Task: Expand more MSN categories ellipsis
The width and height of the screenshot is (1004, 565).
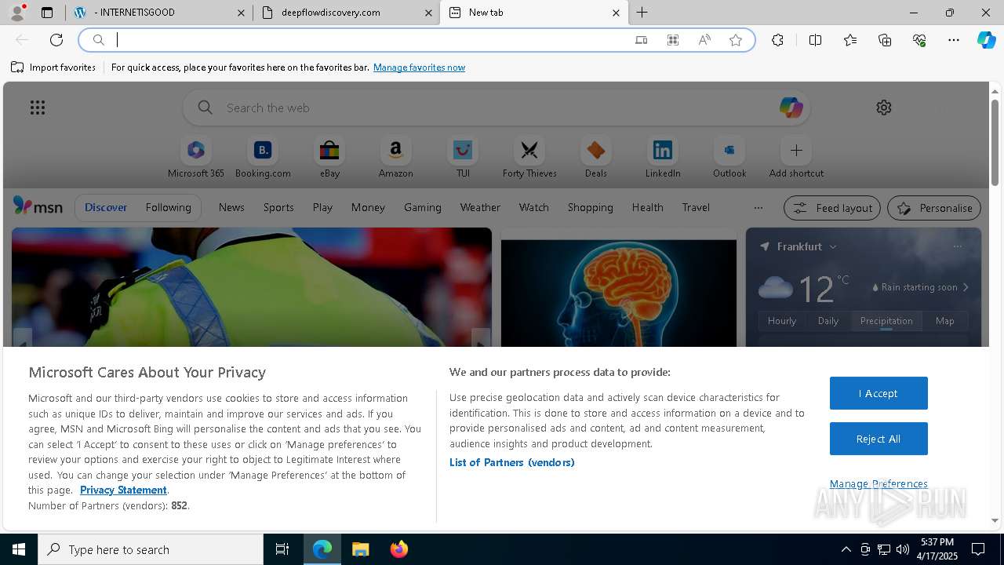Action: click(x=758, y=208)
